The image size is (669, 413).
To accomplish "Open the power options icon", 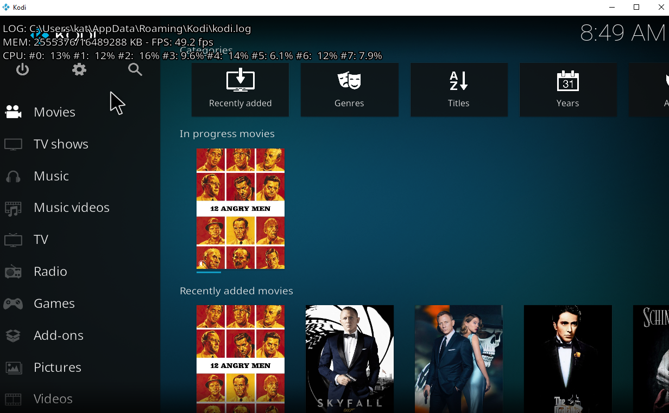I will point(22,69).
